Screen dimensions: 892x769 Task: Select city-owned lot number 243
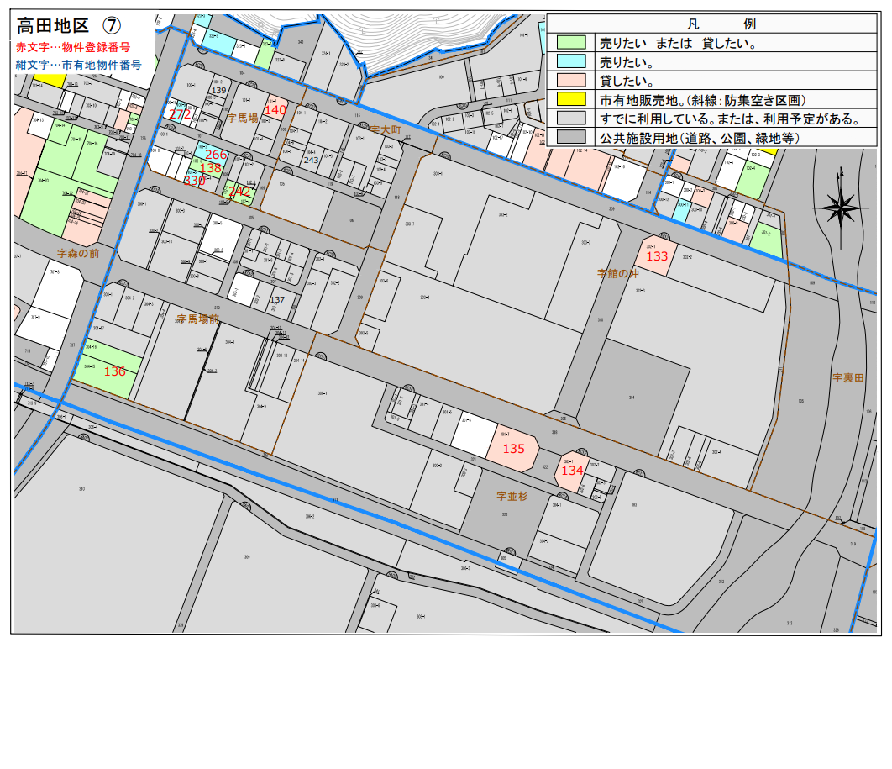pyautogui.click(x=311, y=160)
